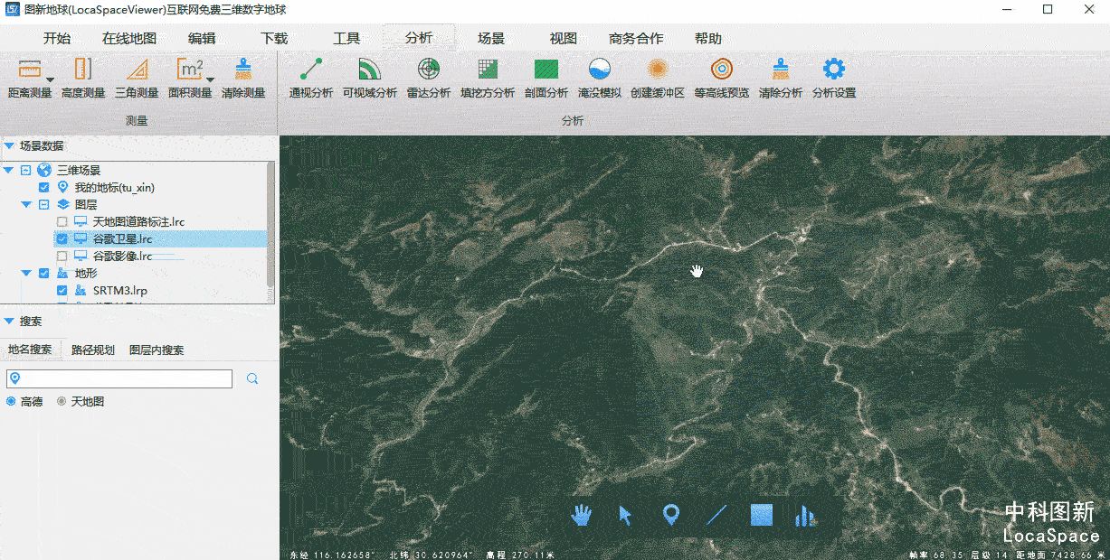Screen dimensions: 1110x560
Task: Select the 天地图 radio button
Action: pos(62,401)
